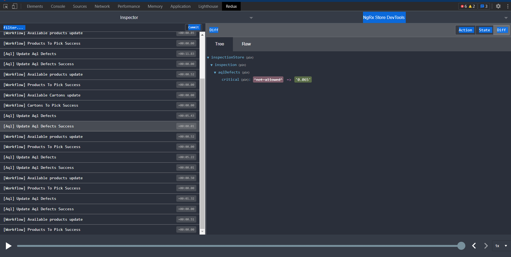The image size is (511, 257).
Task: Select the inspect element cursor icon
Action: click(x=6, y=6)
